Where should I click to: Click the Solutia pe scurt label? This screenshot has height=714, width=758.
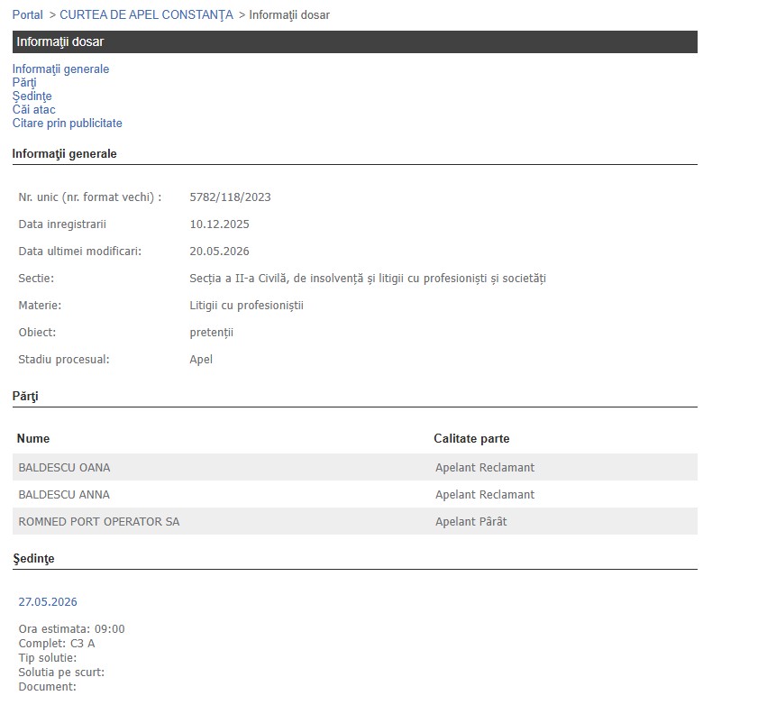[61, 673]
